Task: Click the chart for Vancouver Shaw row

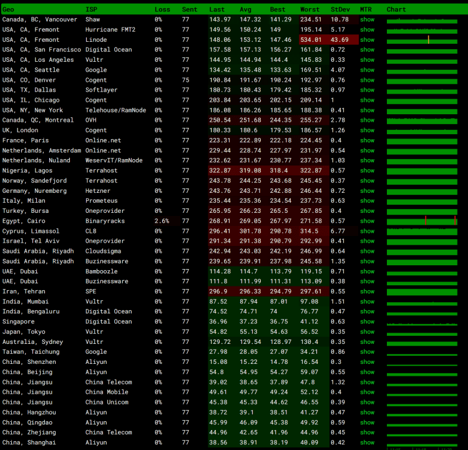Action: [x=422, y=21]
